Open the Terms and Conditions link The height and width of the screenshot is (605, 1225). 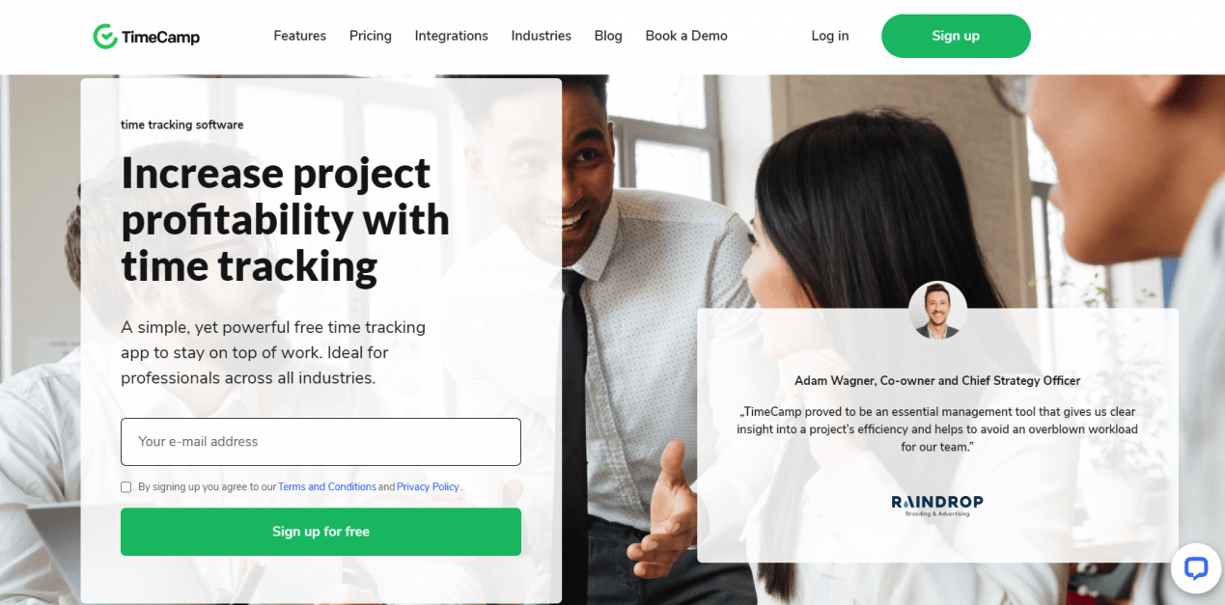coord(327,487)
